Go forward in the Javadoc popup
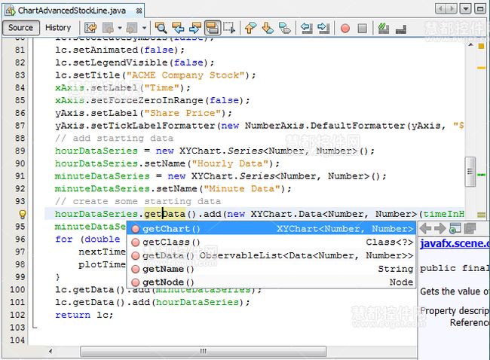 click(439, 228)
